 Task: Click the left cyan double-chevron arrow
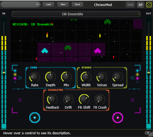(x=20, y=78)
